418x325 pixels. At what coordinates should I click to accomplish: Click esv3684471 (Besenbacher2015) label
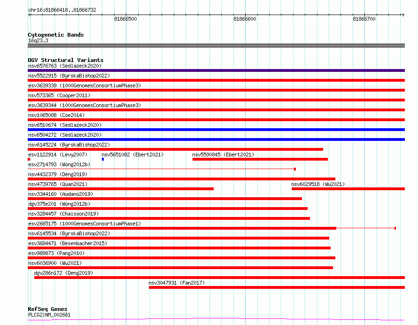[x=68, y=243]
